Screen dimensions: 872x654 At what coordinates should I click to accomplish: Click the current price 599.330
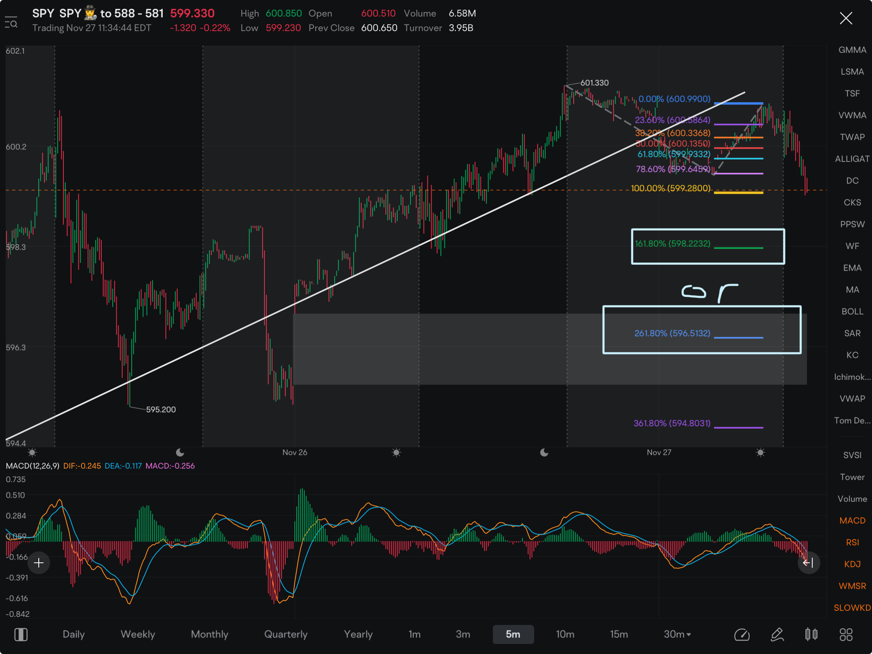(x=192, y=13)
